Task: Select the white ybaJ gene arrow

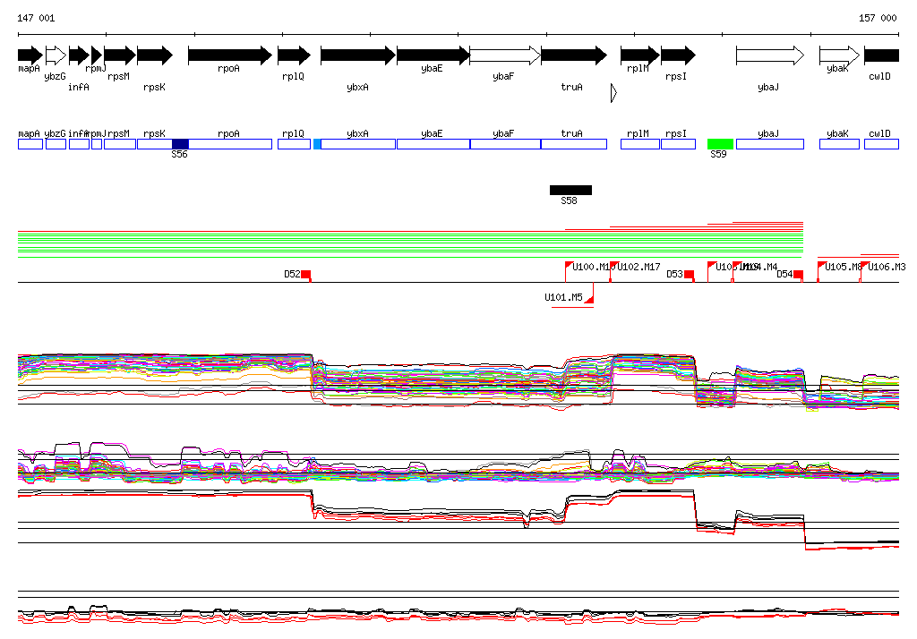Action: click(x=770, y=55)
